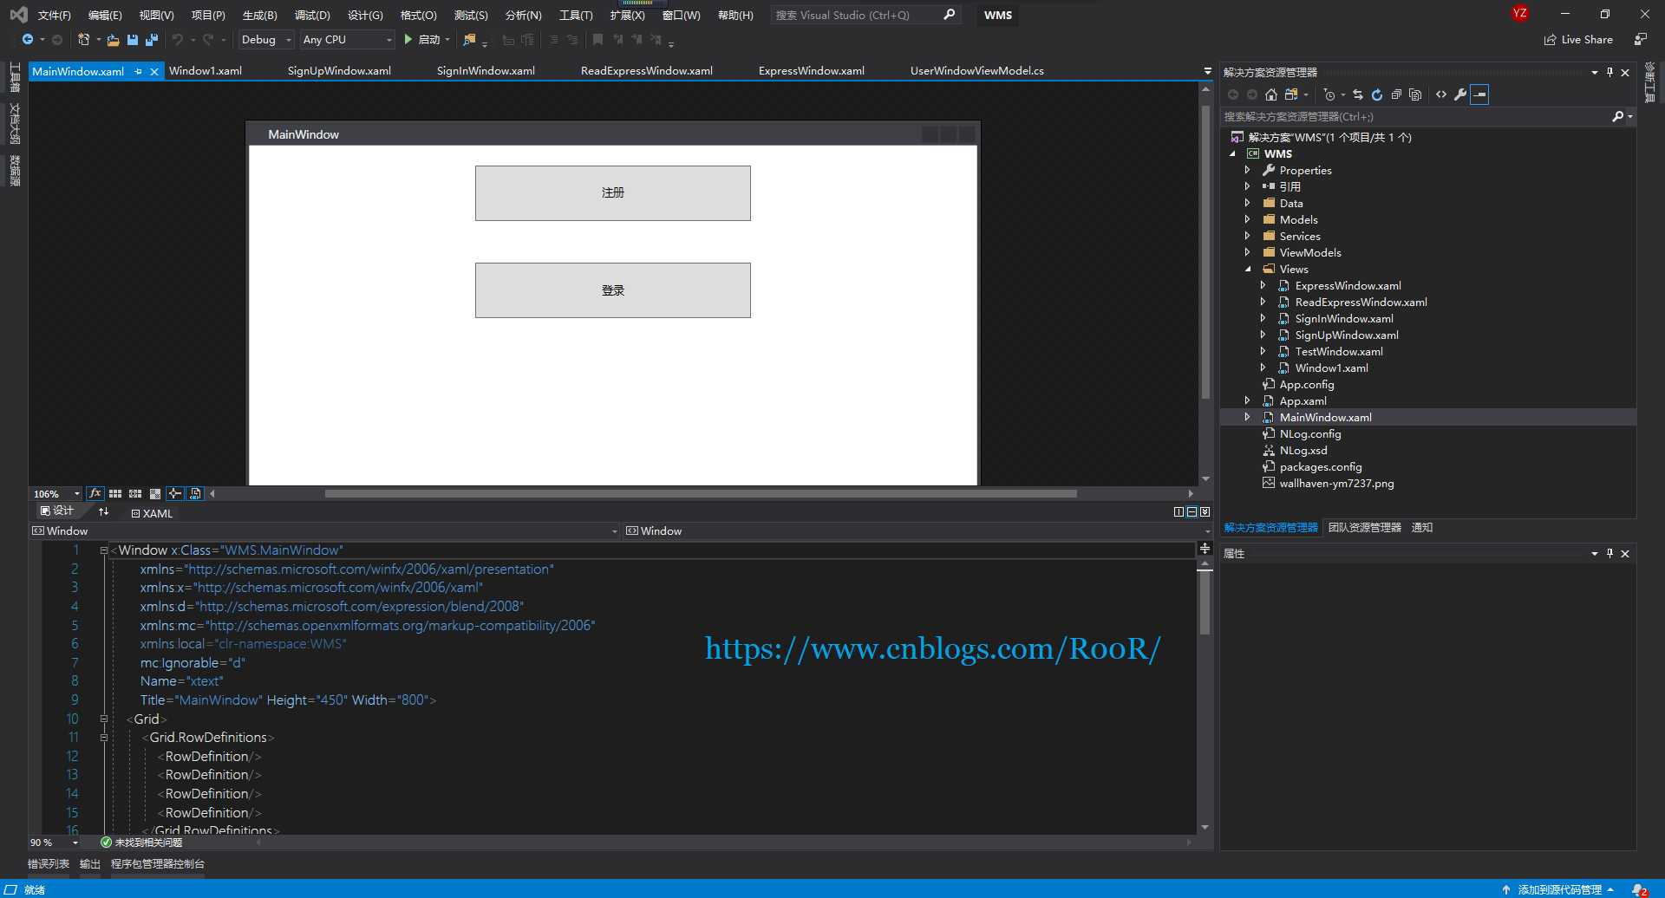Switch to the XAML view tab
The width and height of the screenshot is (1665, 898).
click(153, 513)
